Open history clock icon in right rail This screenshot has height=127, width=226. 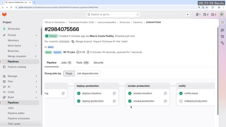[x=222, y=36]
